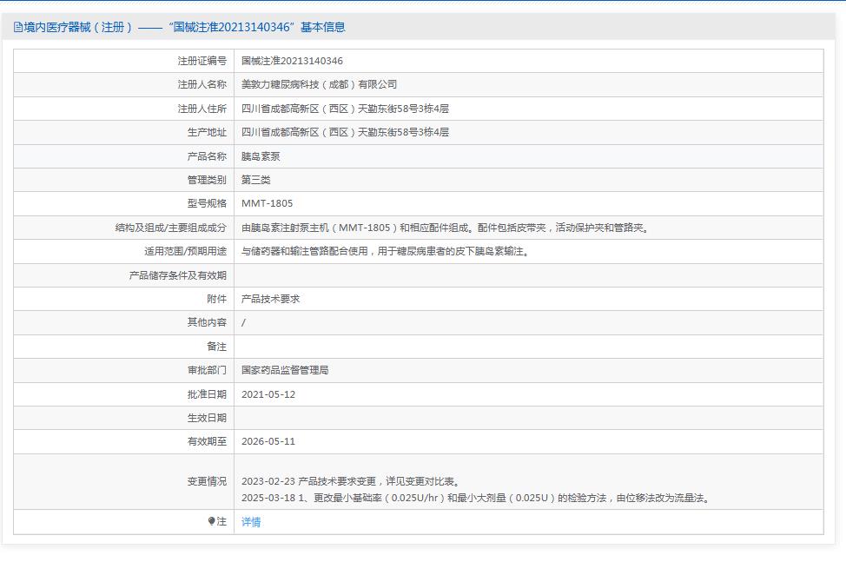This screenshot has width=846, height=562.
Task: Select the 型号规格 label
Action: point(207,203)
